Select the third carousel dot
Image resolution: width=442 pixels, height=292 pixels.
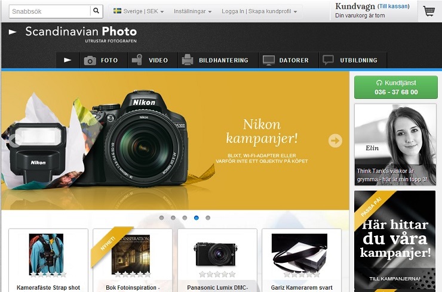click(185, 218)
